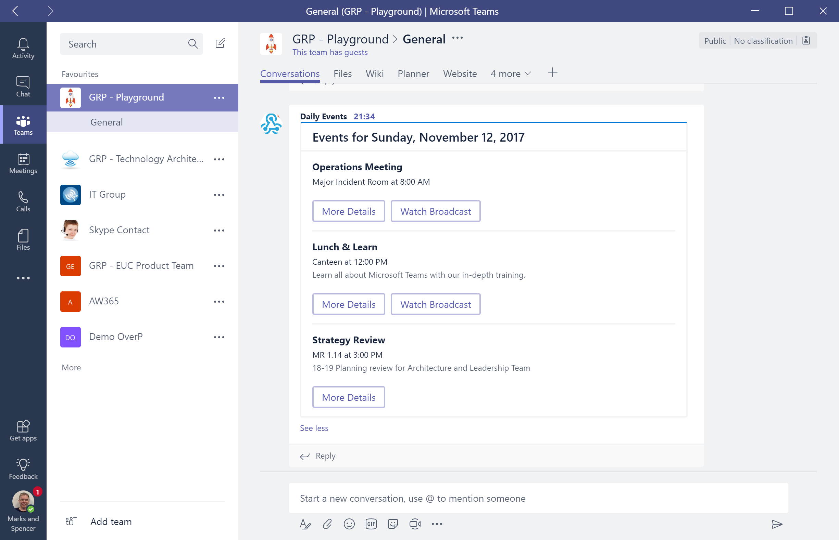The width and height of the screenshot is (839, 540).
Task: Open the Files section in sidebar
Action: (x=23, y=239)
